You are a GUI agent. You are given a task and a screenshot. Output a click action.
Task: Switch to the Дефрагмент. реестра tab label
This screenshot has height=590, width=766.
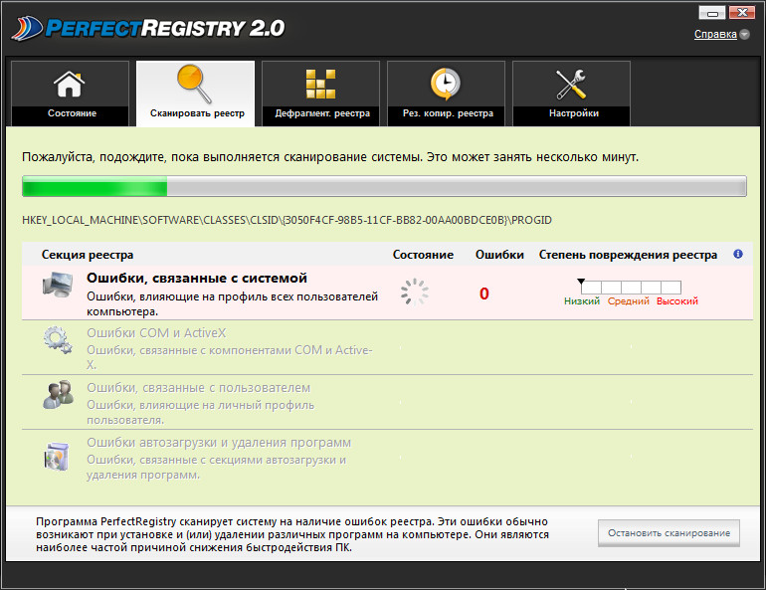[322, 113]
